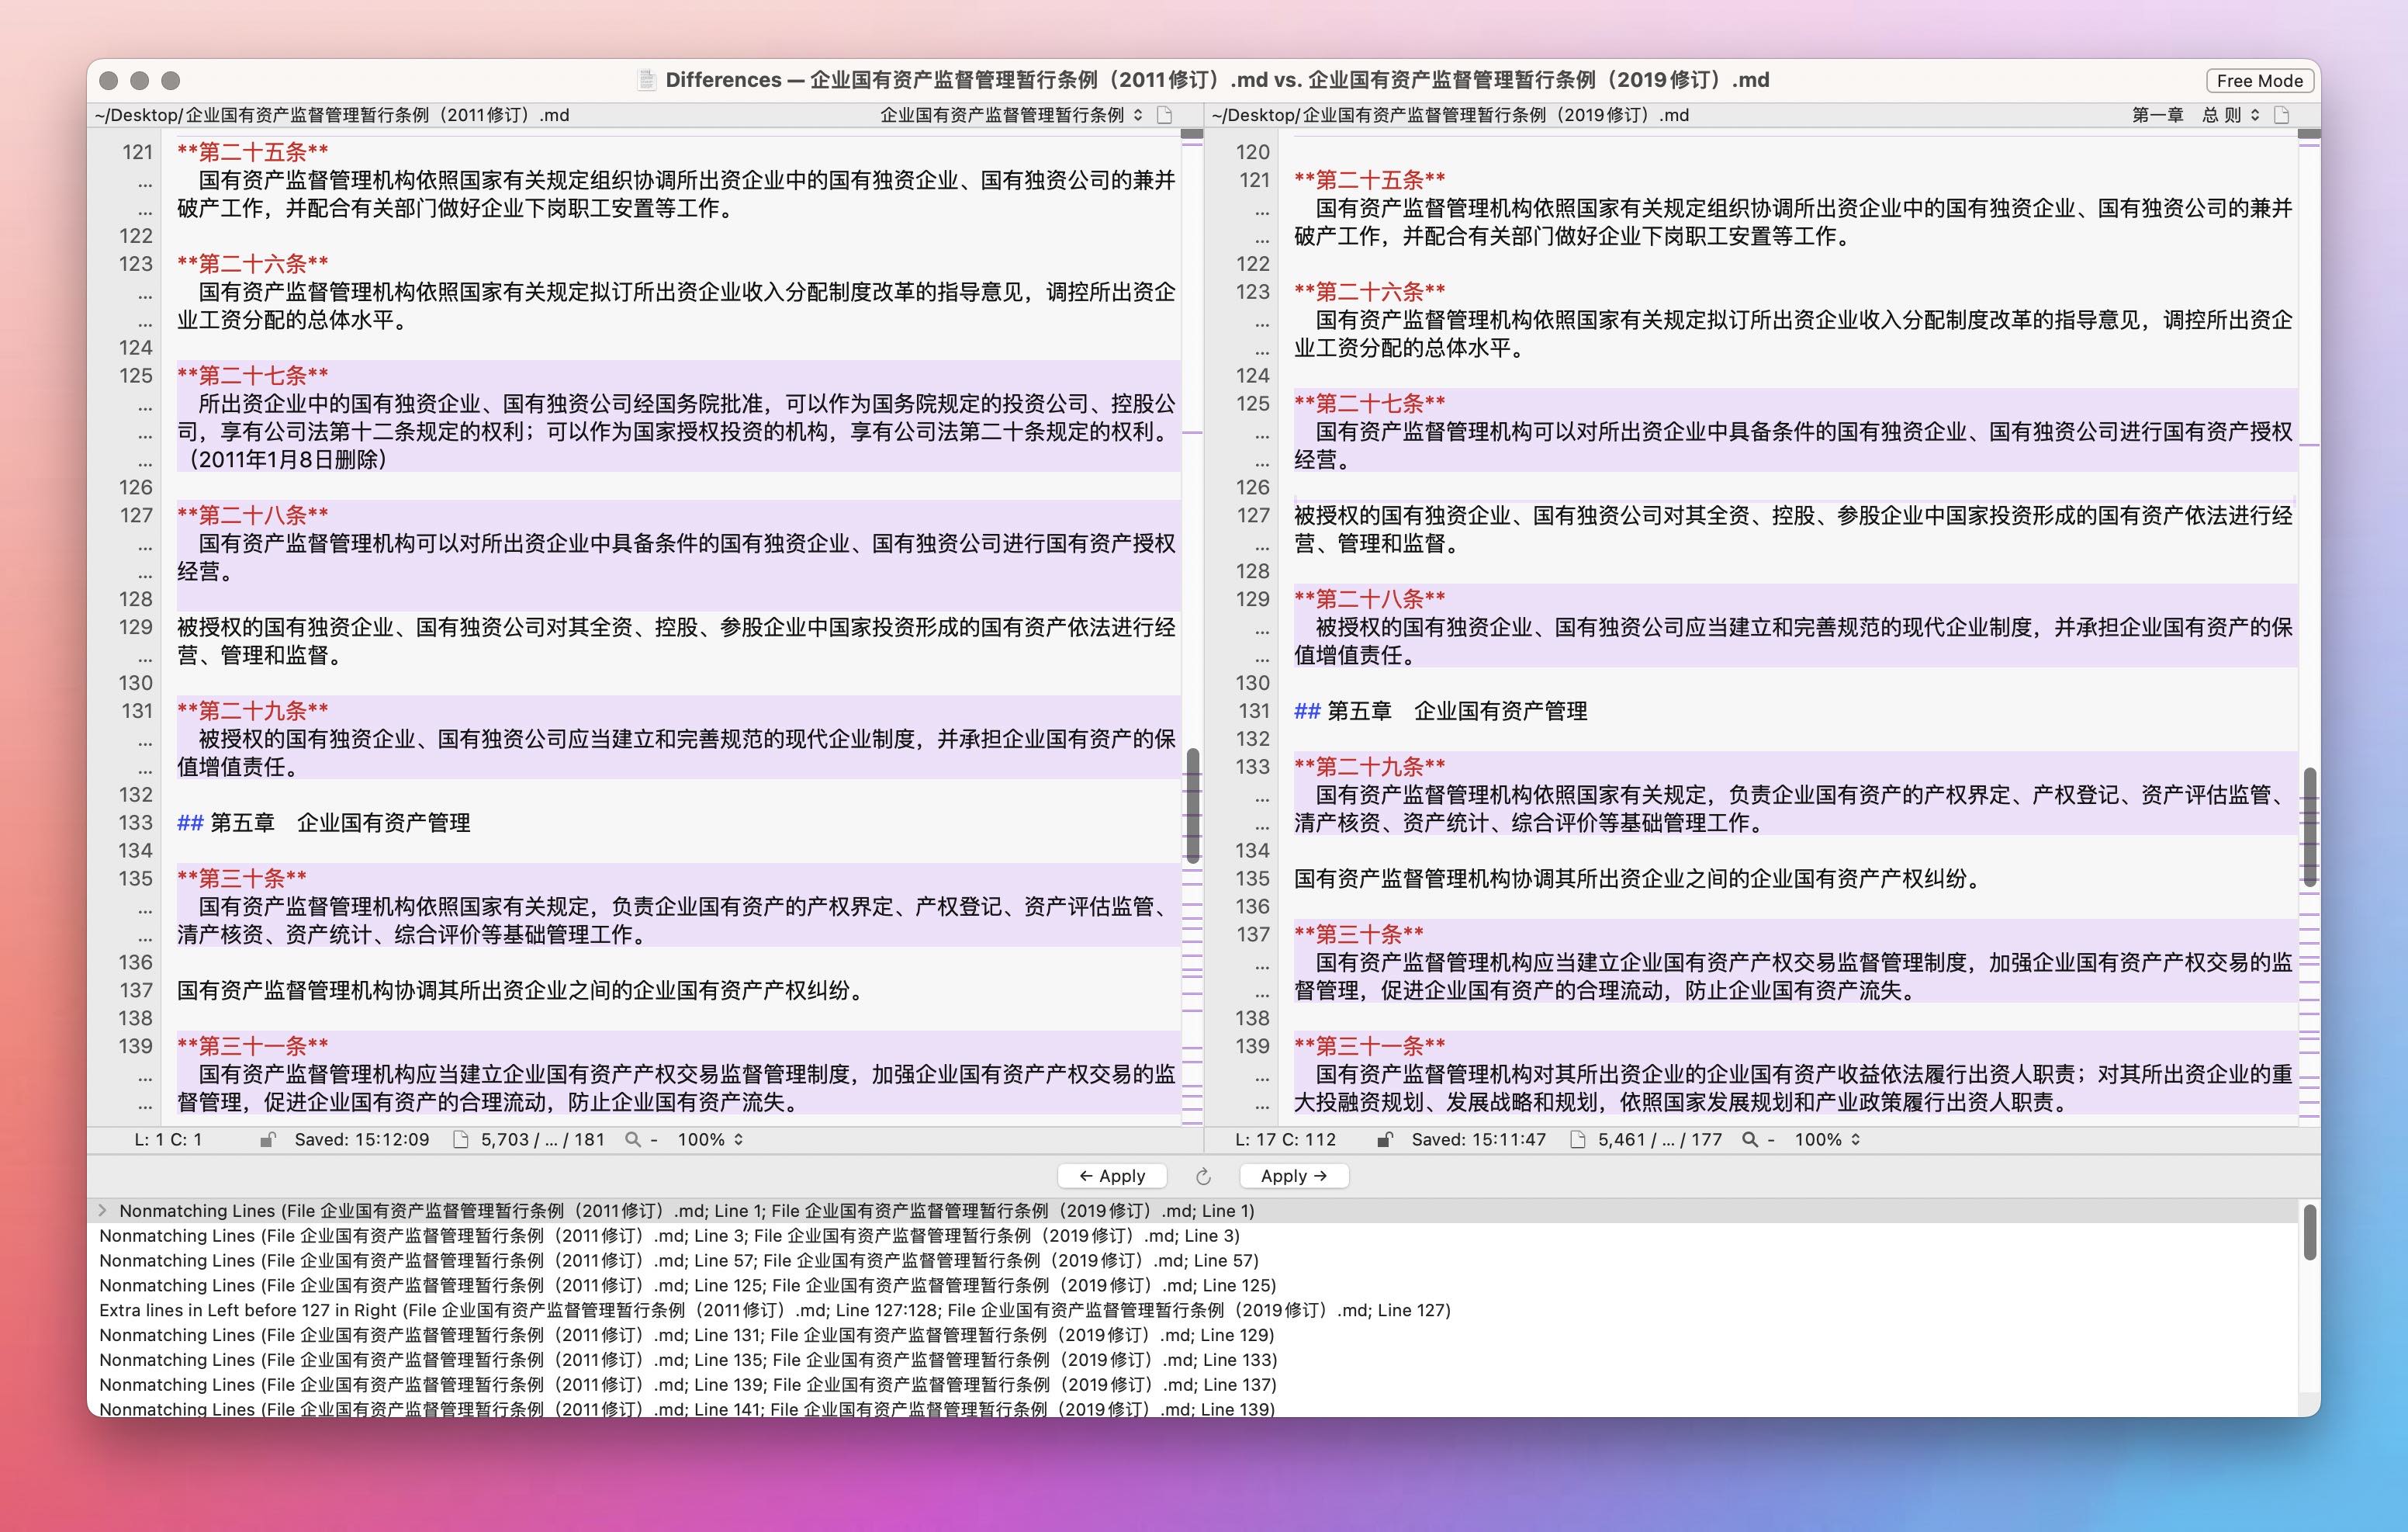Click the Free Mode button
The height and width of the screenshot is (1532, 2408).
[x=2259, y=80]
